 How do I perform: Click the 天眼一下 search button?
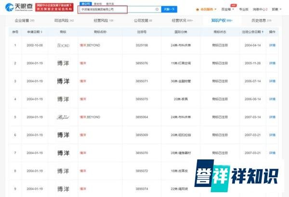click(x=169, y=9)
